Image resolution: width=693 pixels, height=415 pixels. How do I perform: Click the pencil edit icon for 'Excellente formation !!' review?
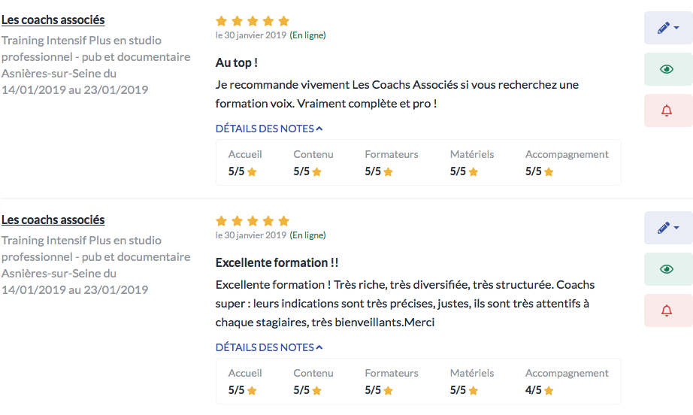click(664, 228)
